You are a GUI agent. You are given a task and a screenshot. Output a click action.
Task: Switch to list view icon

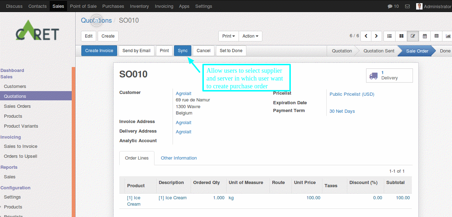coord(390,36)
